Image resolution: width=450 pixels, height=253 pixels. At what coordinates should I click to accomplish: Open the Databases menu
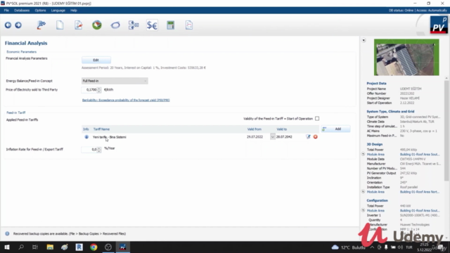tap(22, 11)
